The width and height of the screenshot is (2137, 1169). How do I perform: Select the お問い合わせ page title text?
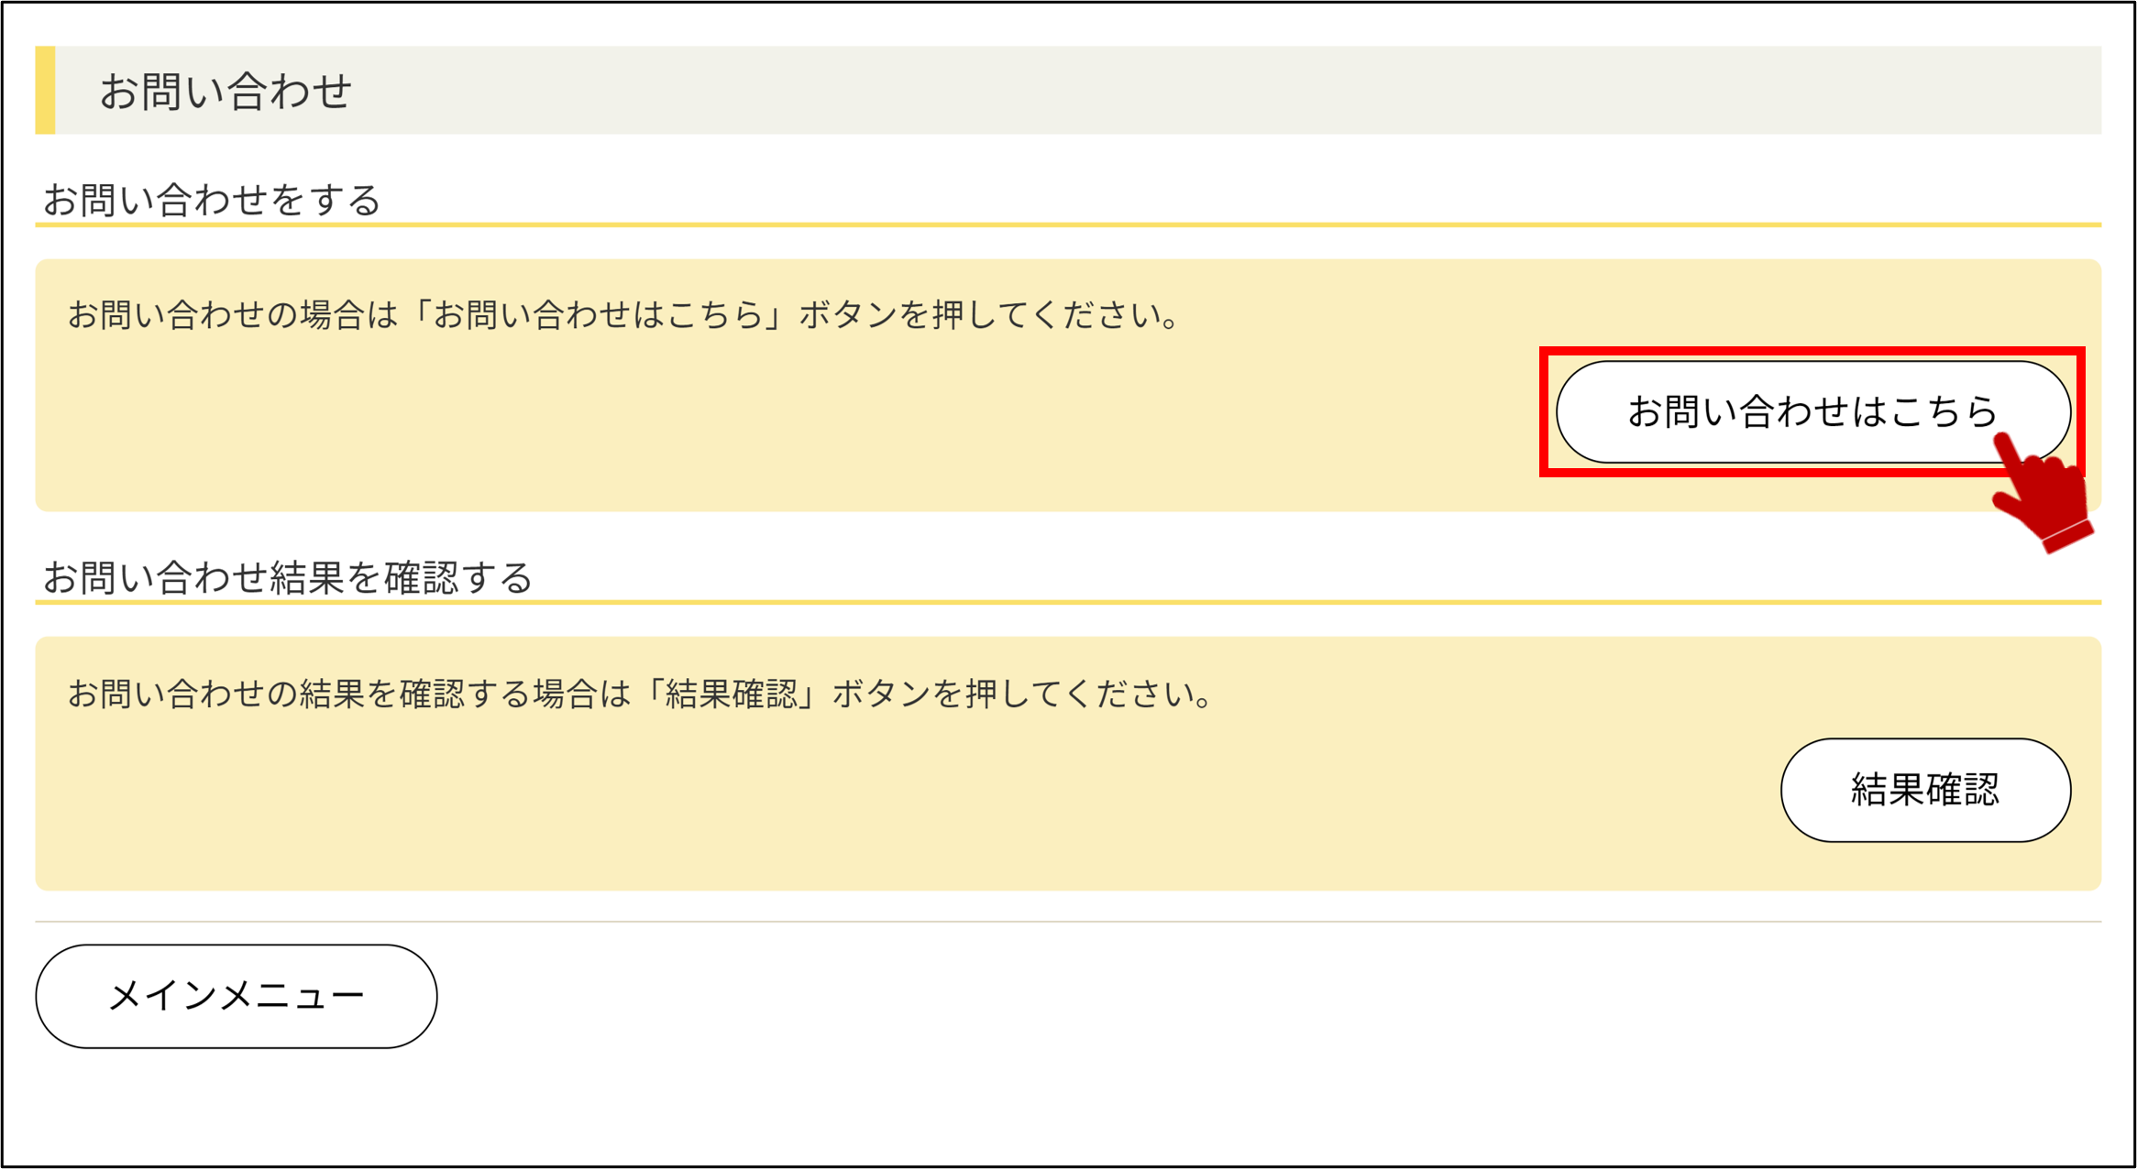click(226, 91)
